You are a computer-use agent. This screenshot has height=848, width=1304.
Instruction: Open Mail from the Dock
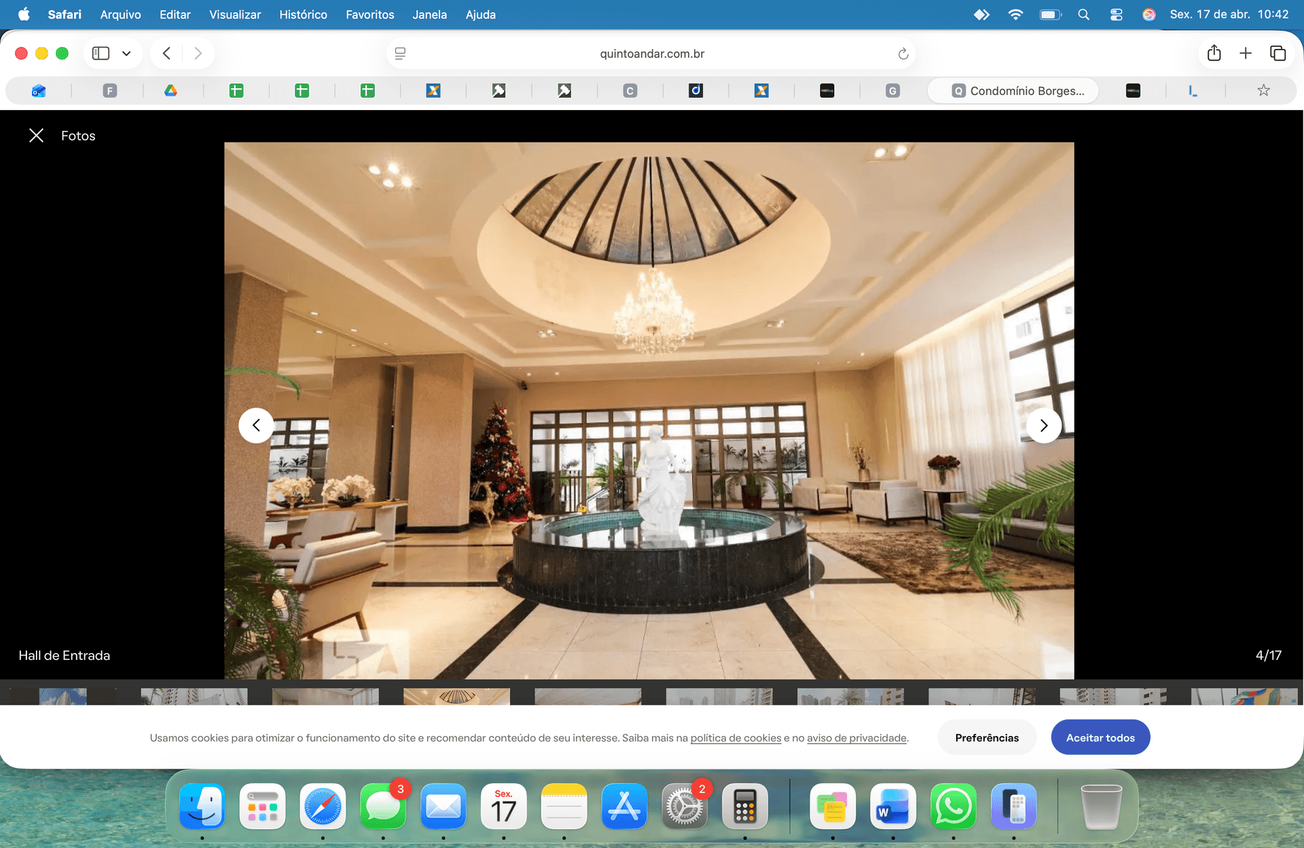[443, 807]
